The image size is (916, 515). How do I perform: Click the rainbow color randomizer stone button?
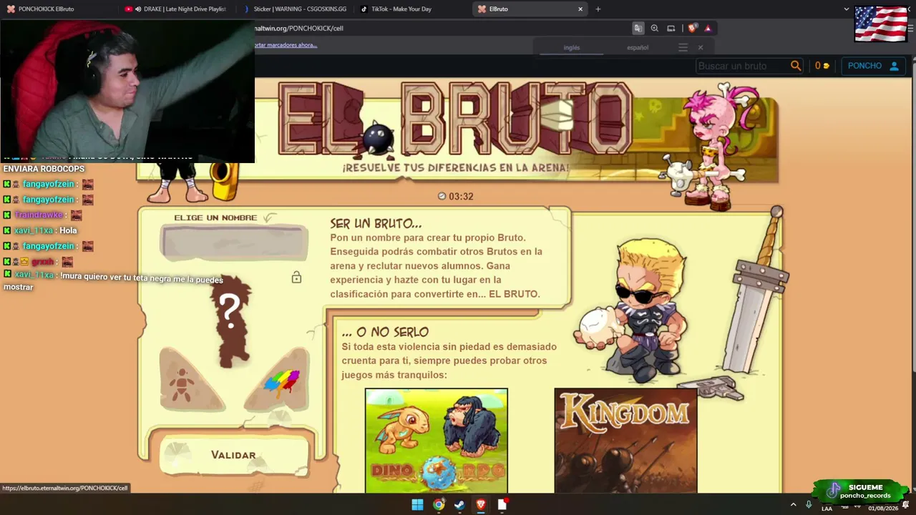point(278,379)
